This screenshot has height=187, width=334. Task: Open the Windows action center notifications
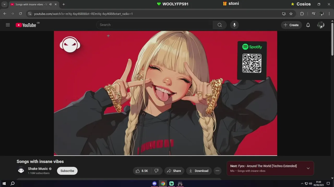pyautogui.click(x=328, y=184)
